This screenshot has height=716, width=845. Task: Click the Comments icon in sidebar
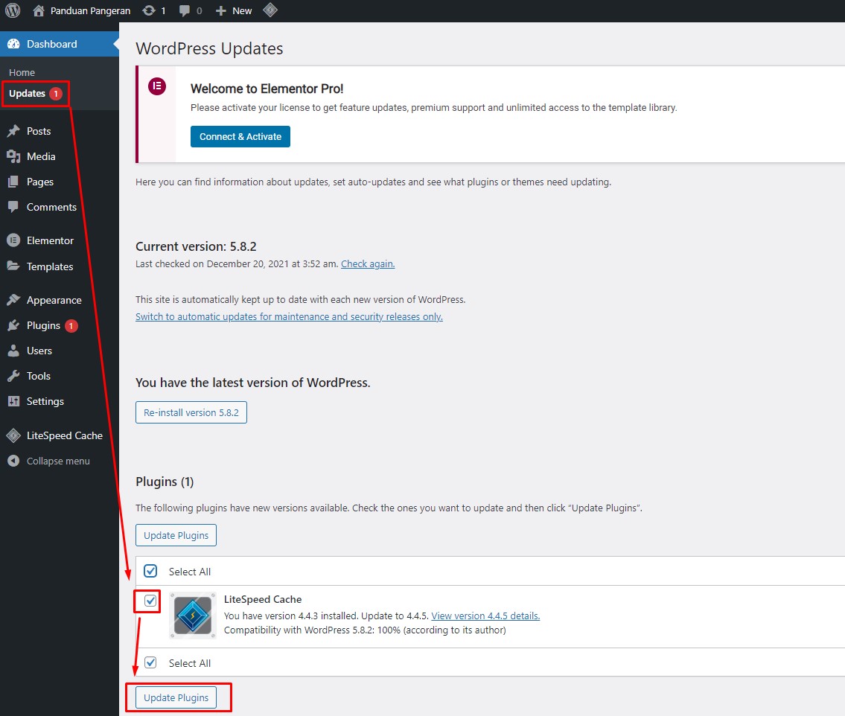tap(13, 207)
